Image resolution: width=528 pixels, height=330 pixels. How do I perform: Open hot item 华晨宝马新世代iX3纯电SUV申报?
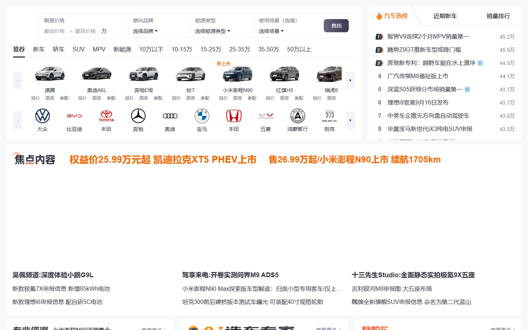point(430,129)
